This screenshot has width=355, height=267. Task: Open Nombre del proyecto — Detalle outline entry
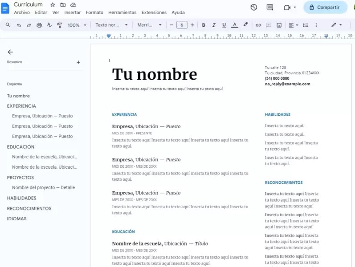tap(44, 188)
